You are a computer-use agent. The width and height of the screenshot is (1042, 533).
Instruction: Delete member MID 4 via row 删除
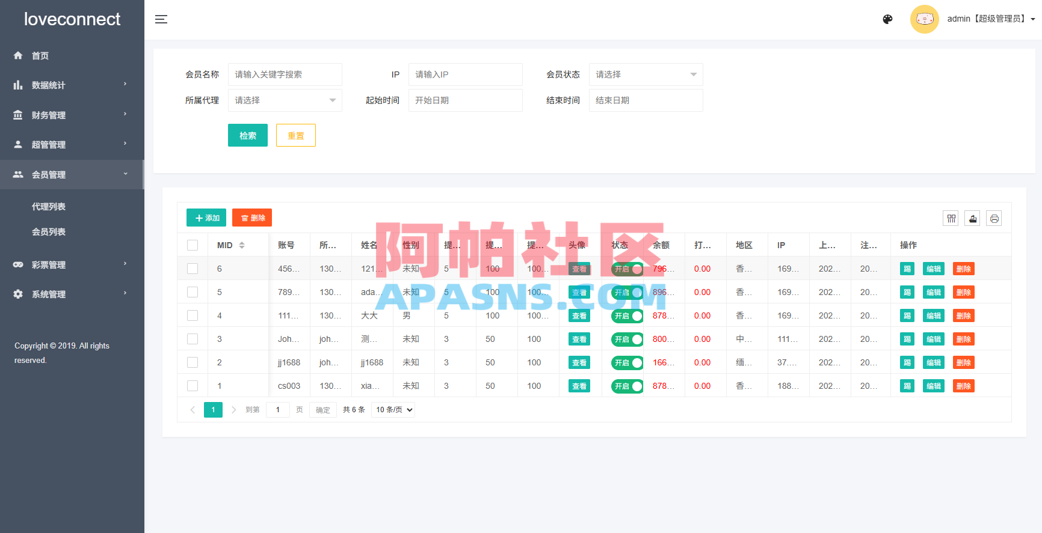coord(964,315)
